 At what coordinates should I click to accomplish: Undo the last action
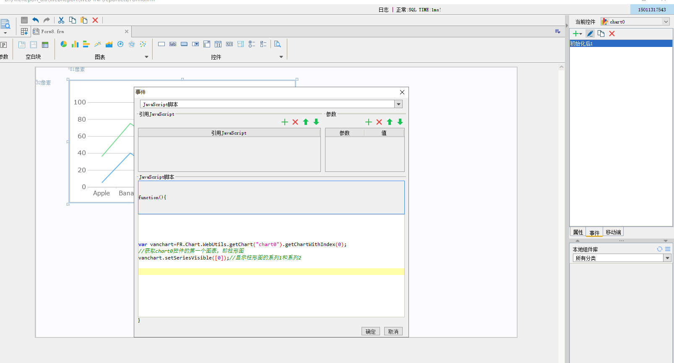(36, 20)
